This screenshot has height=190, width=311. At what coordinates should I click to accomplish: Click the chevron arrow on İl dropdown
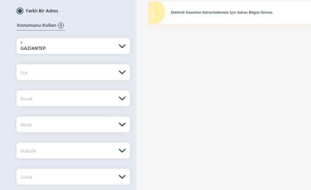(x=122, y=46)
